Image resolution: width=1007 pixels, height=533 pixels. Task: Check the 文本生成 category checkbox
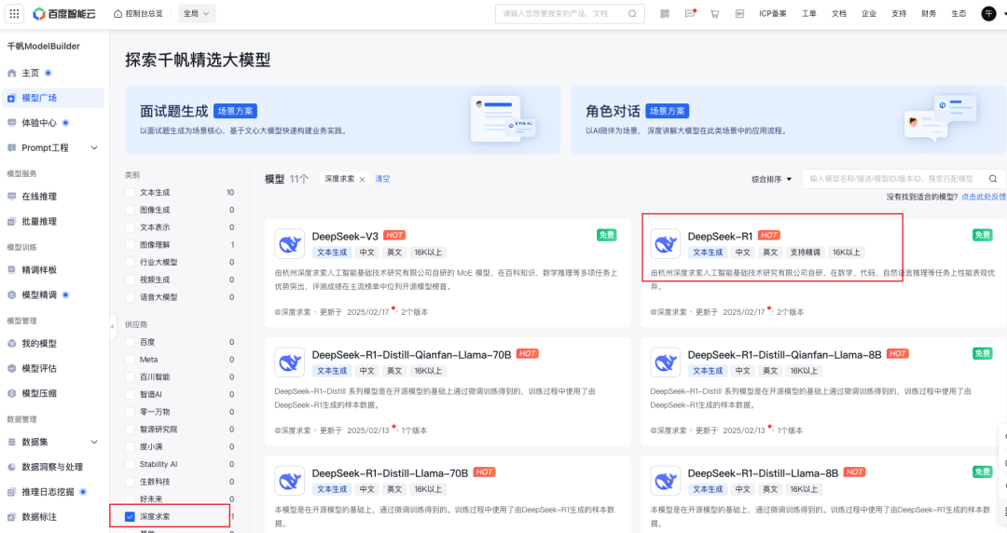click(130, 193)
